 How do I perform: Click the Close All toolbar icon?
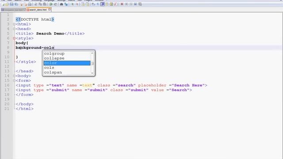click(26, 4)
